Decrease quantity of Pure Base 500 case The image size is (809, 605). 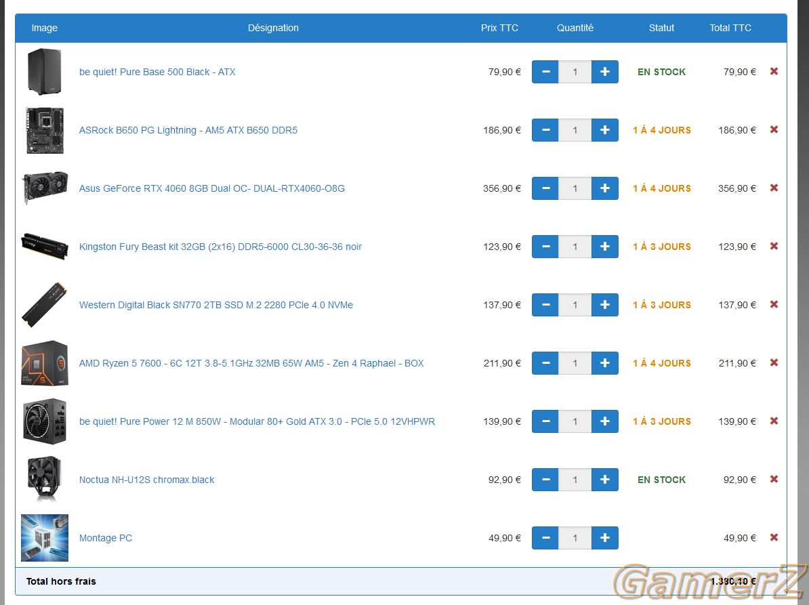click(545, 72)
